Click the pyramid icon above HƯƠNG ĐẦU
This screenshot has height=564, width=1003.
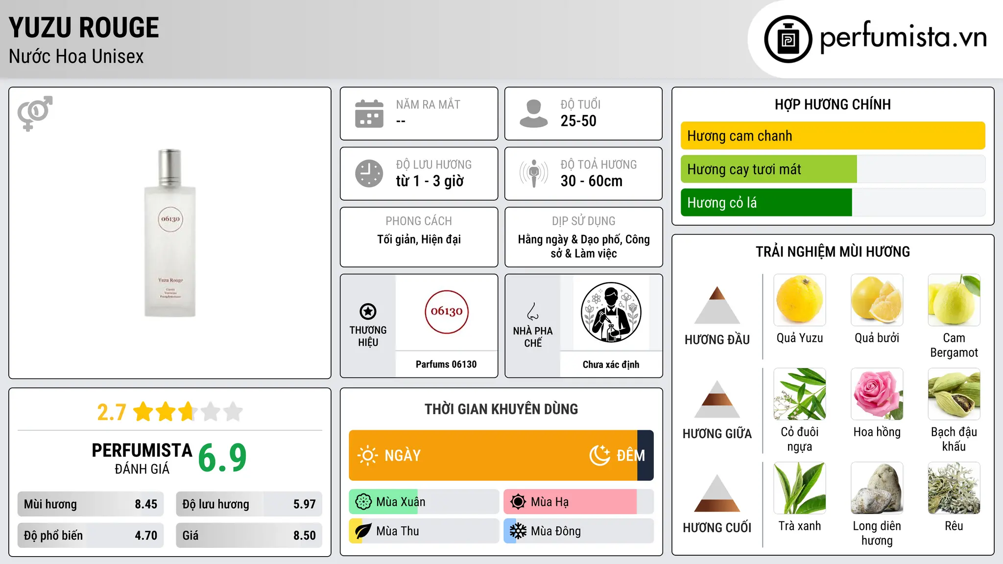[x=717, y=305]
